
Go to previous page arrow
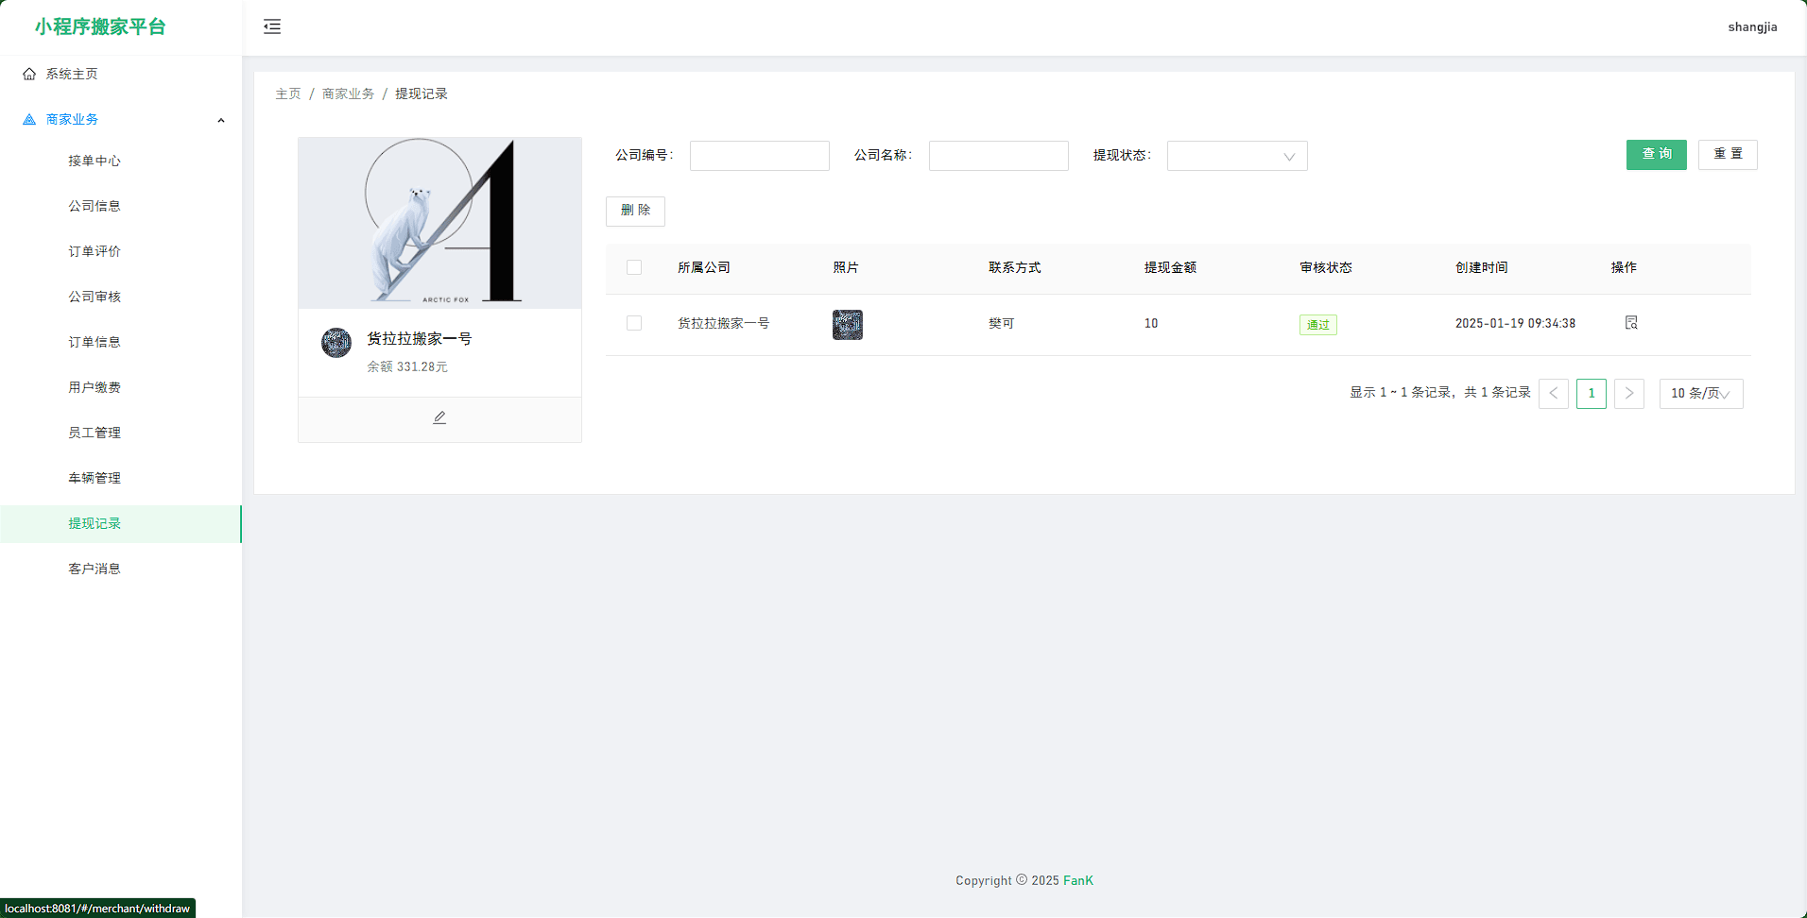point(1554,393)
